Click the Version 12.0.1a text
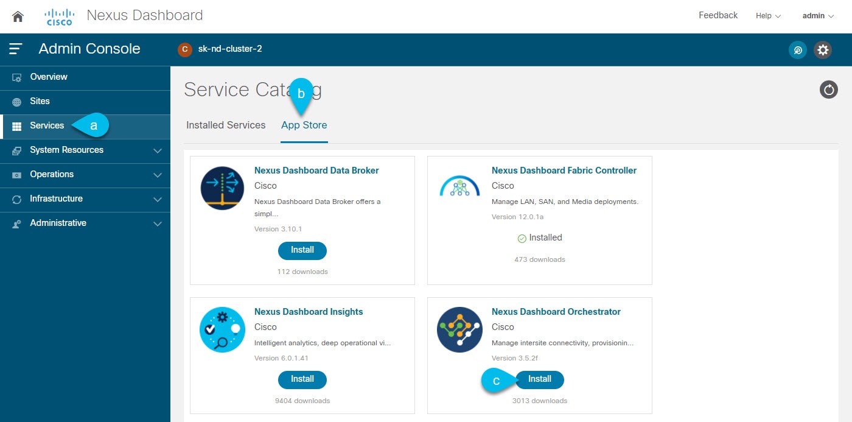 point(517,217)
